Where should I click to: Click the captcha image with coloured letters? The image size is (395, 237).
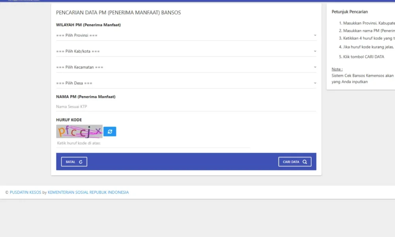pyautogui.click(x=79, y=132)
